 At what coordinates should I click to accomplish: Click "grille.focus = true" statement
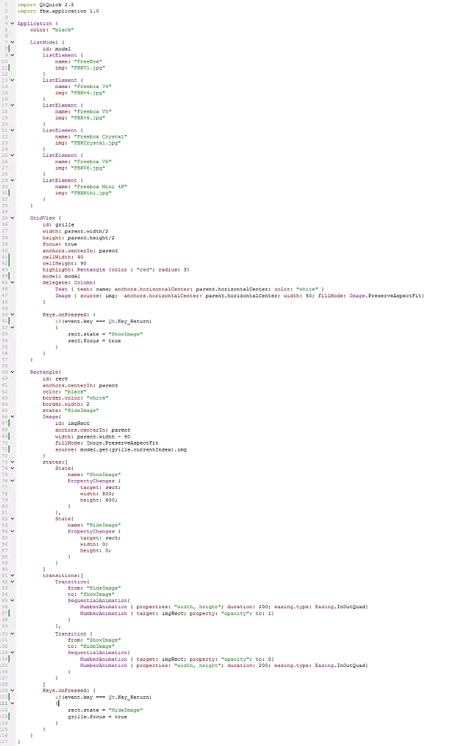[x=97, y=717]
